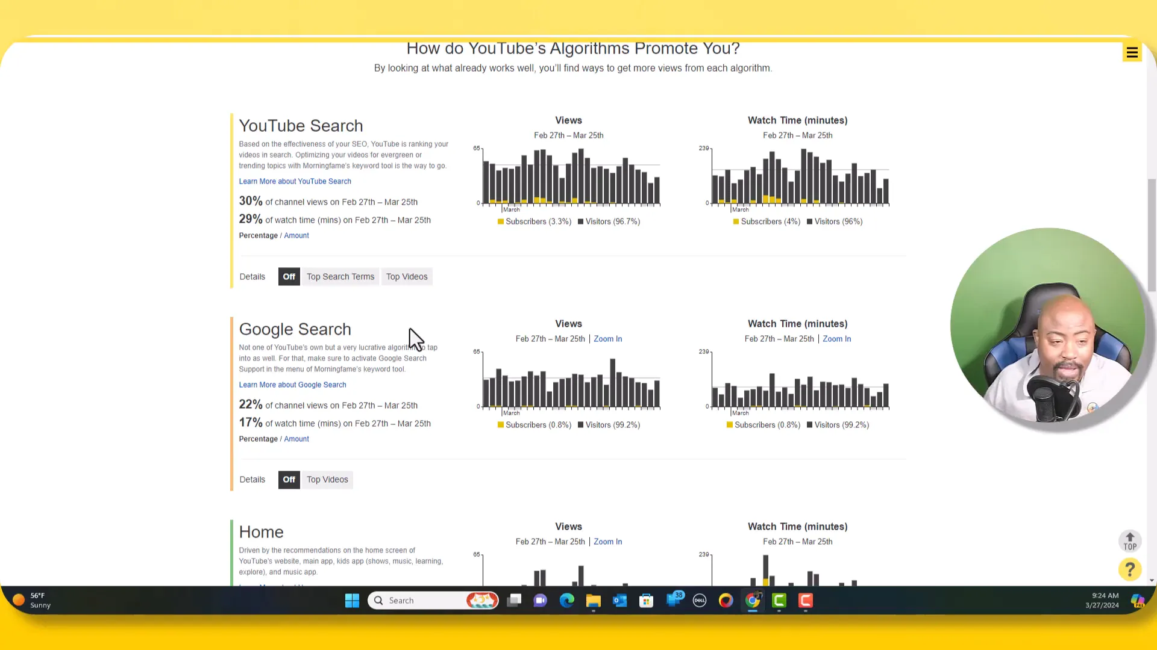
Task: Open the clock showing 9:24 AM
Action: [1102, 601]
